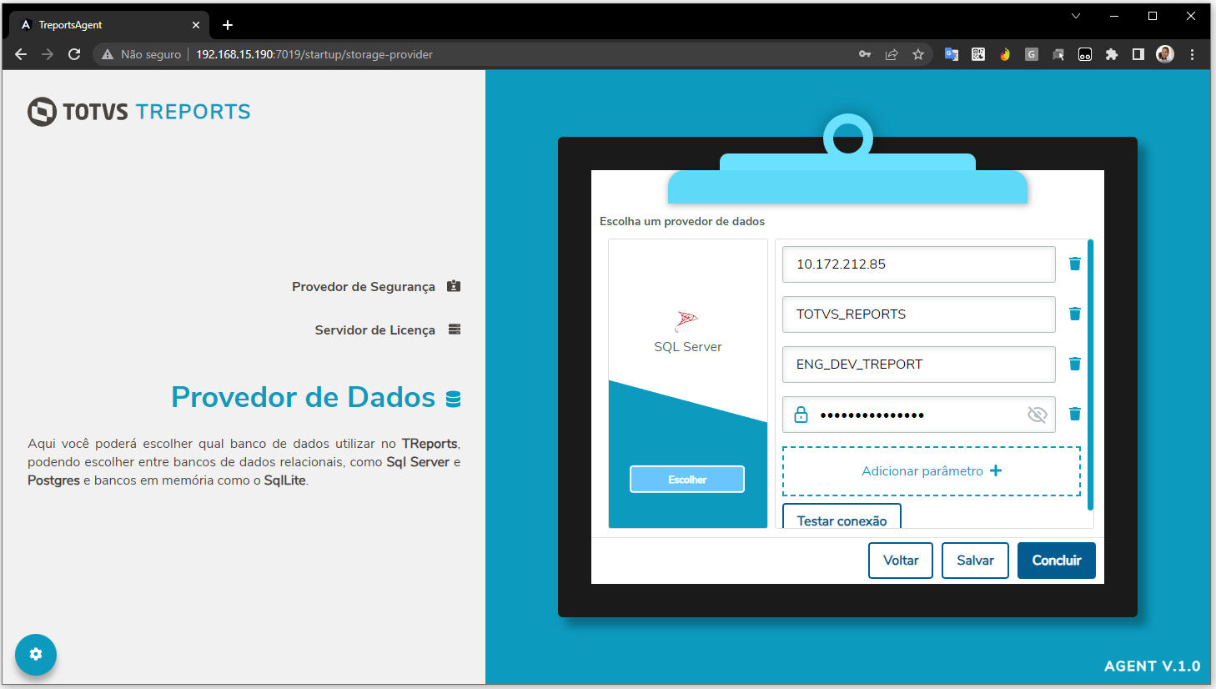Click the lock icon in password field
Image resolution: width=1216 pixels, height=689 pixels.
pyautogui.click(x=801, y=414)
